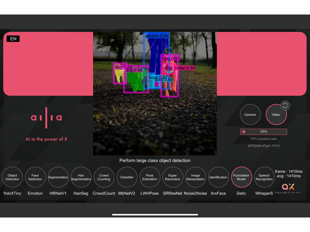Select the Crowd Counting category
The width and height of the screenshot is (310, 232).
(x=104, y=177)
